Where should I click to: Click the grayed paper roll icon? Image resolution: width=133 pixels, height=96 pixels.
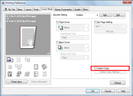(x=45, y=74)
